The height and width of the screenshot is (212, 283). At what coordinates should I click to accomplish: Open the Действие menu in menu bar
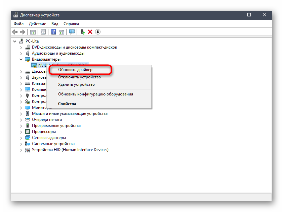(37, 24)
